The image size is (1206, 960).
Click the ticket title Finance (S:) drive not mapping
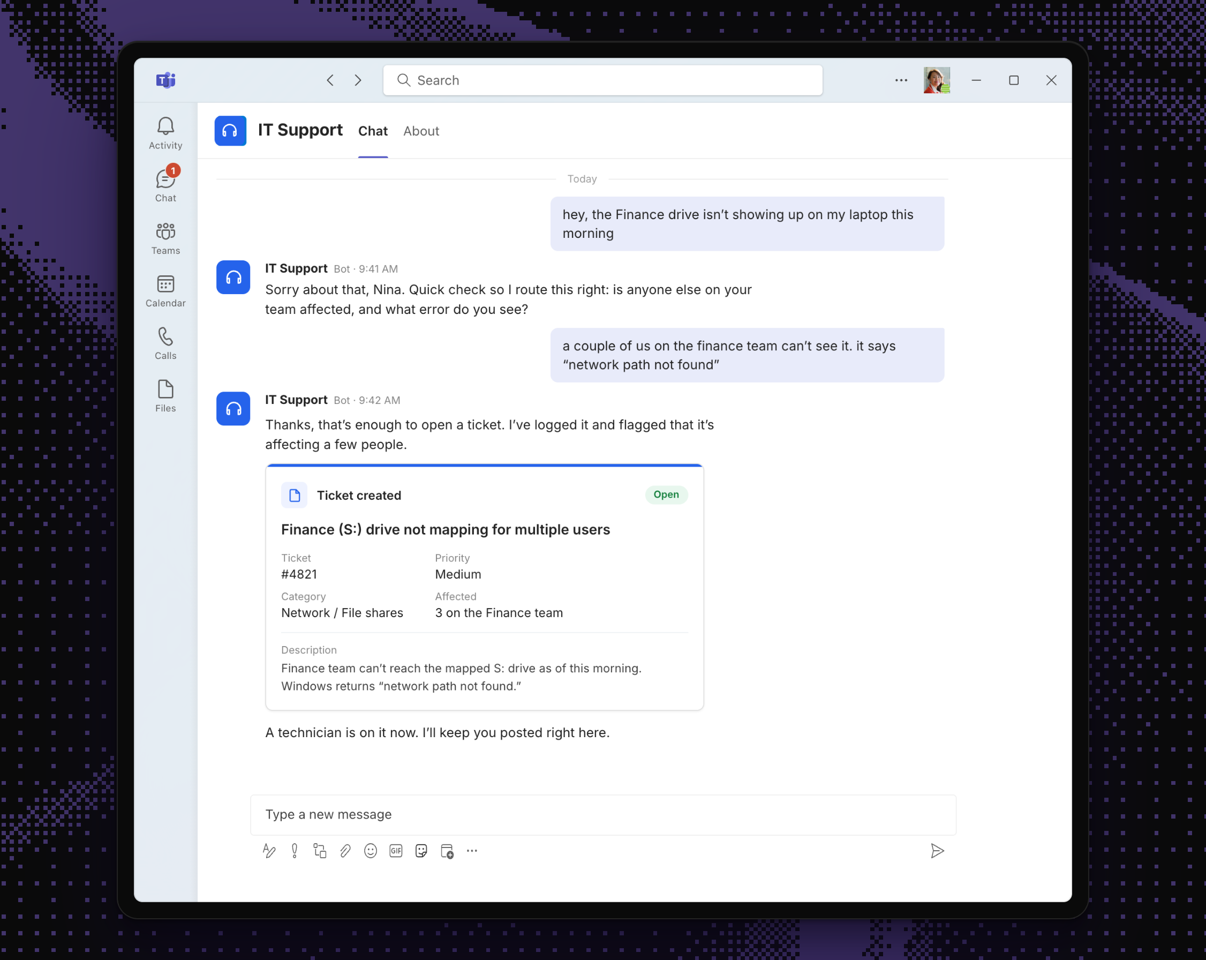[445, 529]
